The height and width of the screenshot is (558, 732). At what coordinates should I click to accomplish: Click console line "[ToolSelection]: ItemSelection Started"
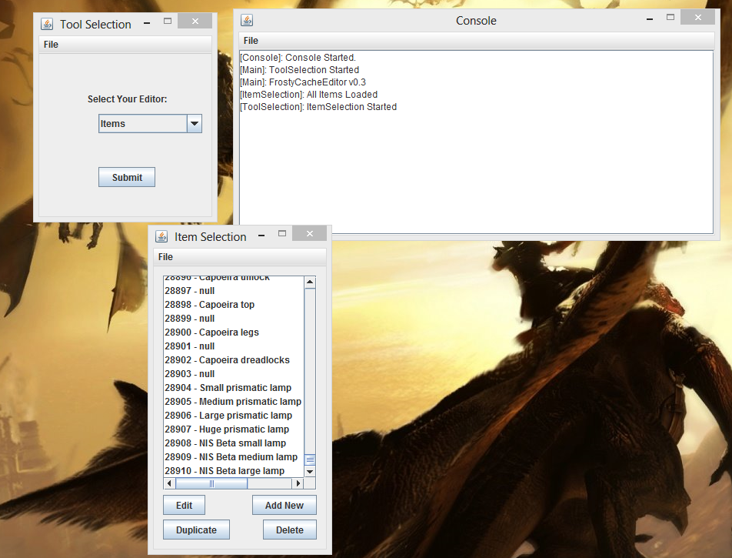pos(318,106)
